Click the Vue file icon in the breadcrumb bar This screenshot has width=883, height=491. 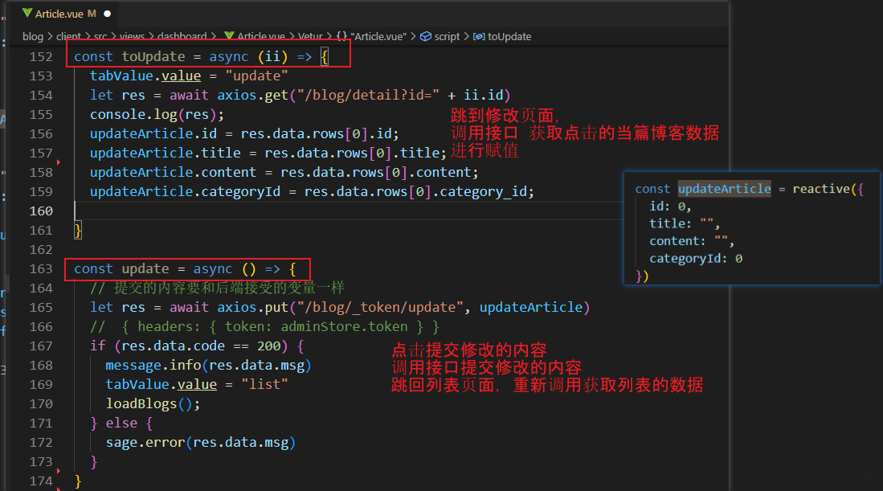229,36
